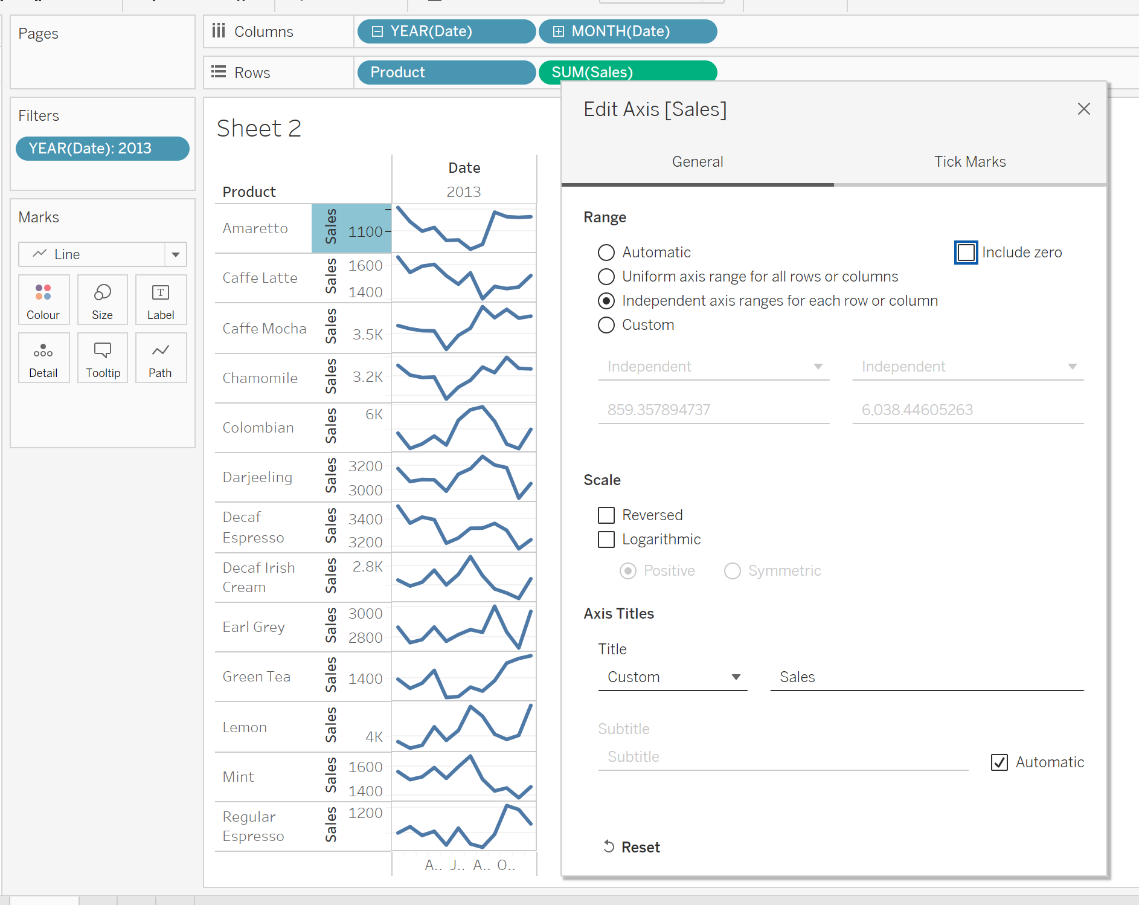Viewport: 1139px width, 905px height.
Task: Select the Automatic range radio option
Action: (606, 253)
